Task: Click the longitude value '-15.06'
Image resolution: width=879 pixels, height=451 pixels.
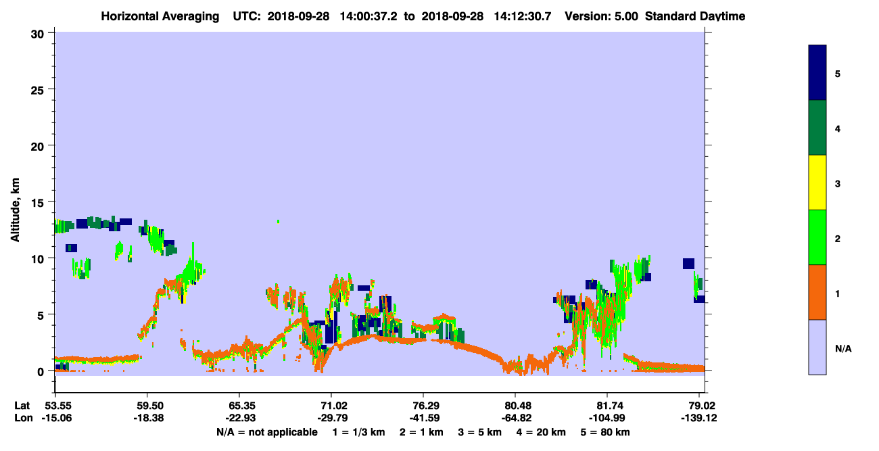Action: pos(55,418)
